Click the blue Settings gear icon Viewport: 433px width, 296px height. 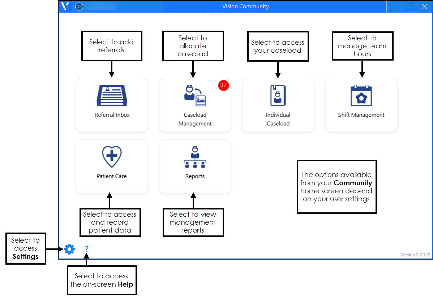point(69,249)
